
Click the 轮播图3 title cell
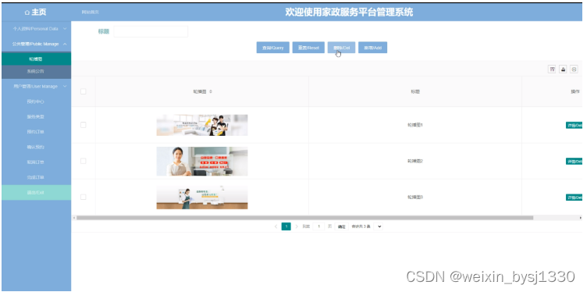pyautogui.click(x=415, y=198)
